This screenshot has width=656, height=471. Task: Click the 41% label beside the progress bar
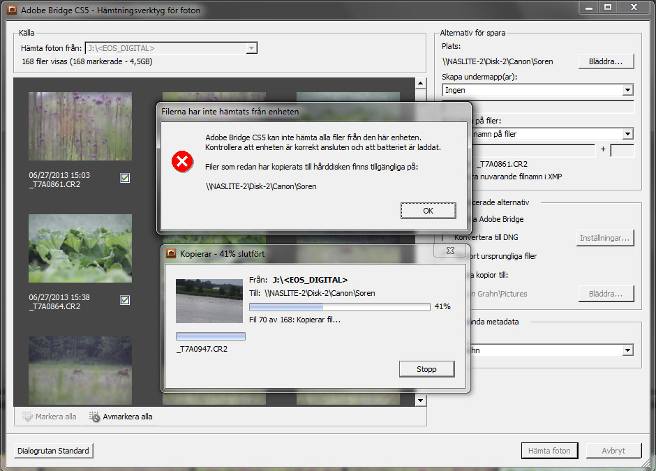[442, 306]
